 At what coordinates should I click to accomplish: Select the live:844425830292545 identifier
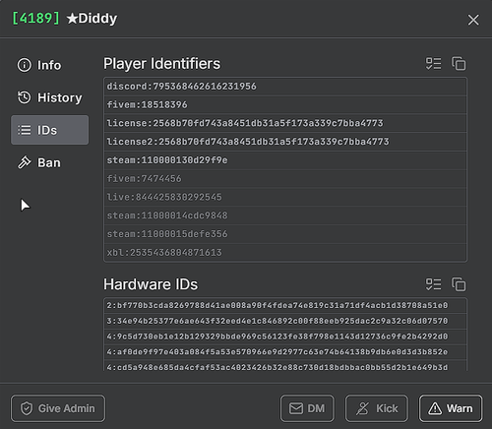click(285, 197)
